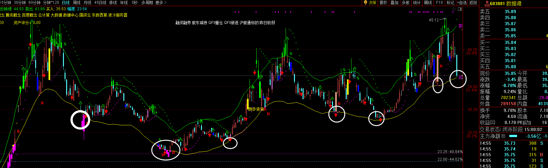Switch to 年线 yearly chart
This screenshot has width=548, height=168.
point(124,3)
